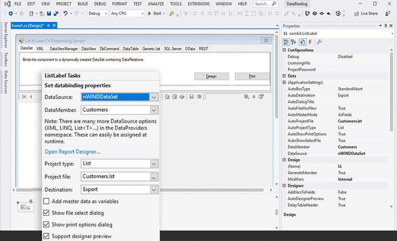397x241 pixels.
Task: Switch to the XML tab on the form
Action: click(40, 49)
